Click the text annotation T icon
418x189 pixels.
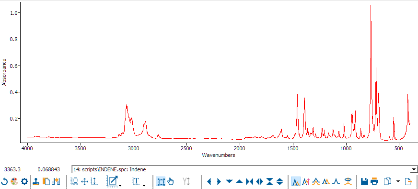tap(136, 181)
